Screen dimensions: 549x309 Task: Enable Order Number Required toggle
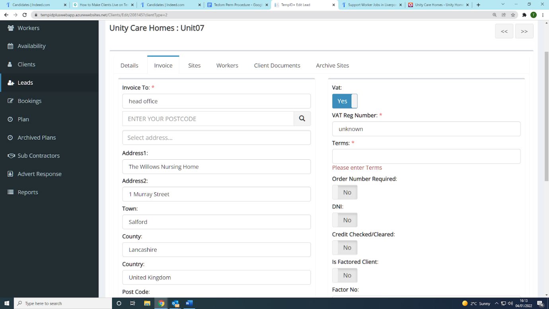click(345, 192)
